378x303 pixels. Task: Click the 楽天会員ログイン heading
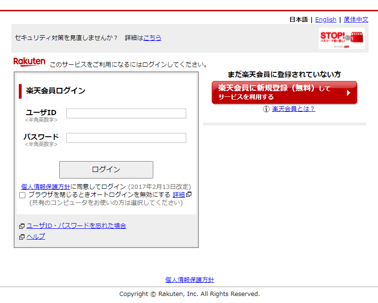click(x=55, y=91)
